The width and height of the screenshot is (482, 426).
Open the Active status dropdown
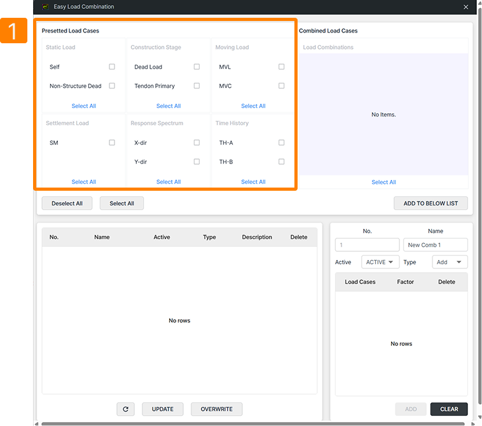[380, 262]
